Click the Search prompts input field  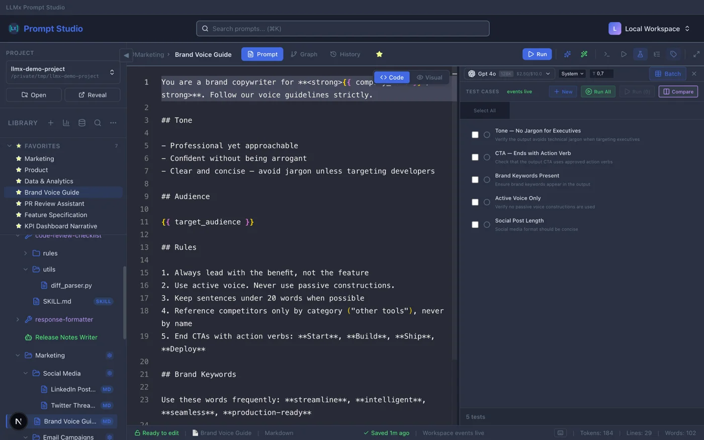pos(343,29)
